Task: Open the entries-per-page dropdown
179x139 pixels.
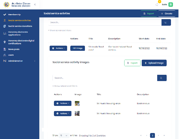Action: 64,135
